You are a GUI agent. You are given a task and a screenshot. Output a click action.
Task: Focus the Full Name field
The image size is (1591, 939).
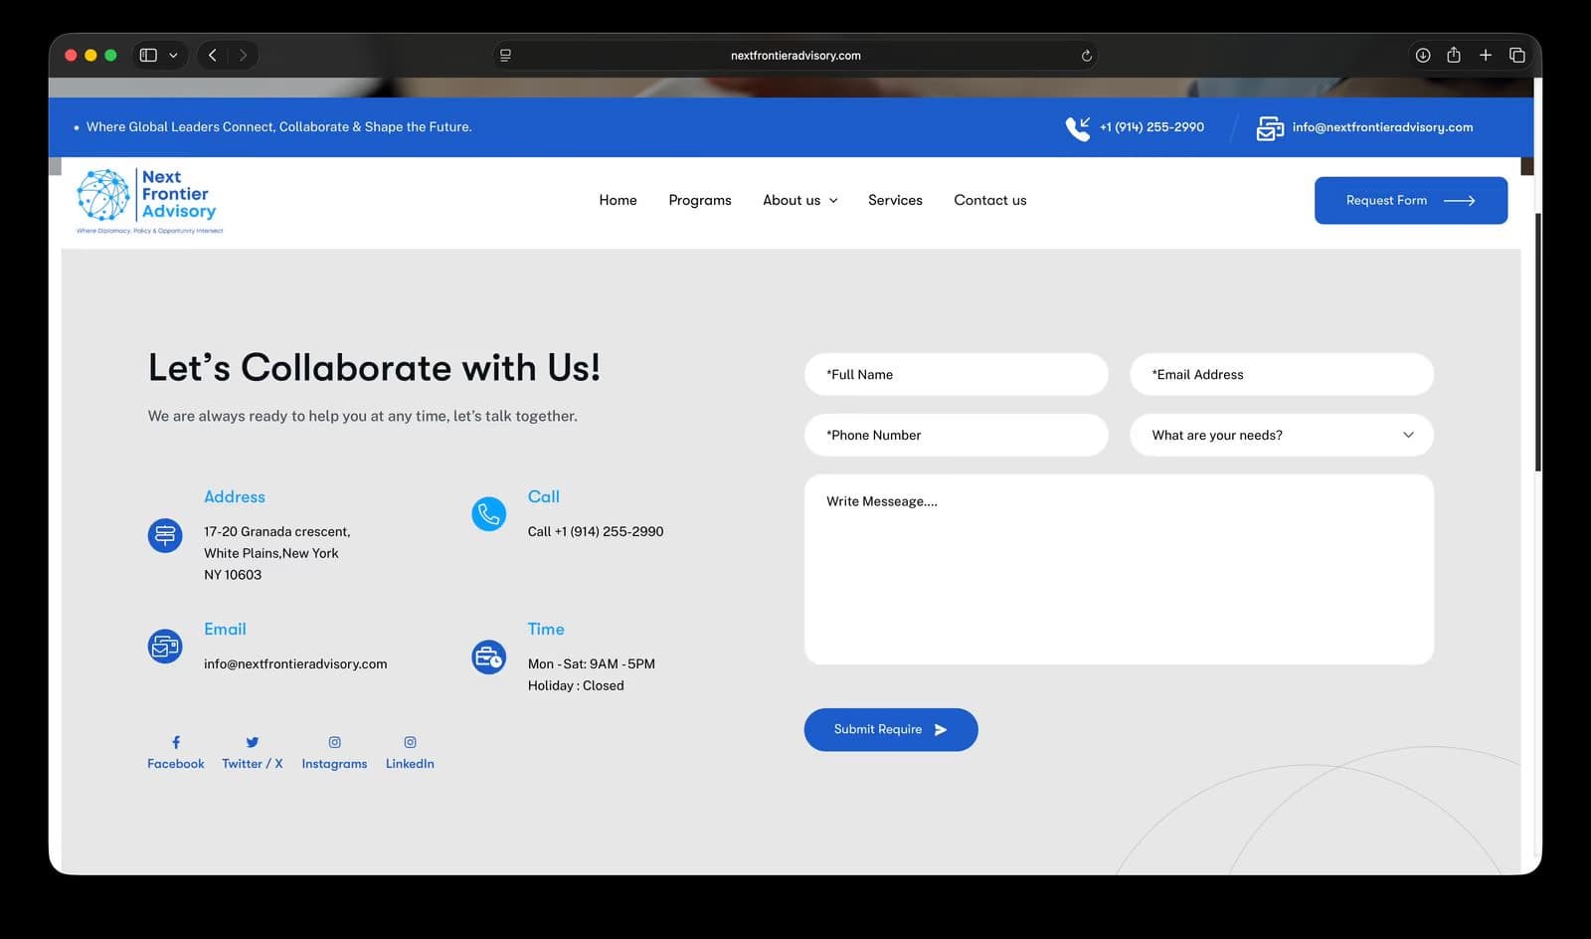point(956,374)
